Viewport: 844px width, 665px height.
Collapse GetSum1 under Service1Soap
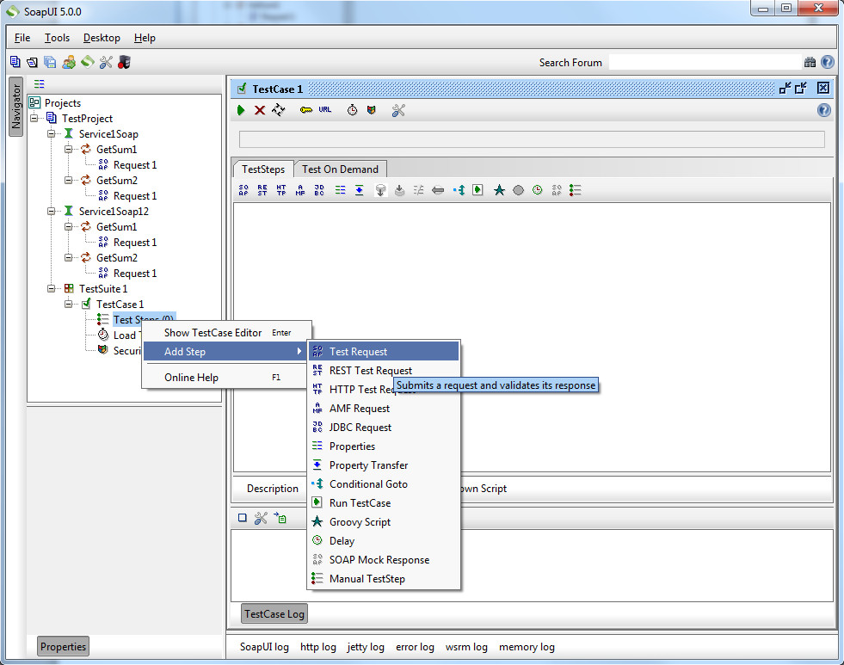(x=68, y=150)
